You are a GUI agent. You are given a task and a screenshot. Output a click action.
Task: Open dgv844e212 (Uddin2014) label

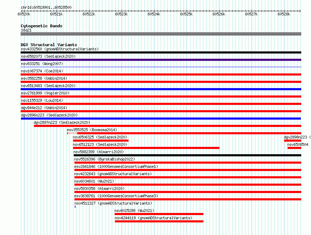coord(44,108)
